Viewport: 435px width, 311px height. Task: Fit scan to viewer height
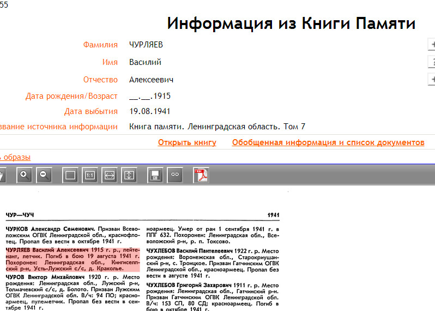129,175
